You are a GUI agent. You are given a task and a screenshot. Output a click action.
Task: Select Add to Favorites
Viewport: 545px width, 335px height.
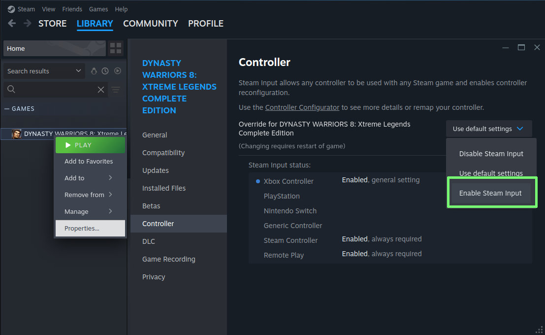[x=90, y=162]
